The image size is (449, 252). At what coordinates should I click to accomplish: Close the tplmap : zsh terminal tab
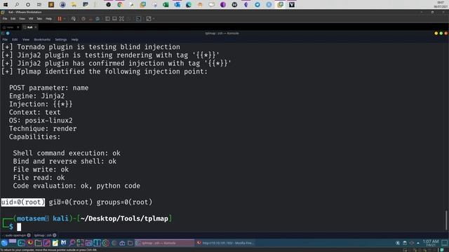click(x=55, y=235)
